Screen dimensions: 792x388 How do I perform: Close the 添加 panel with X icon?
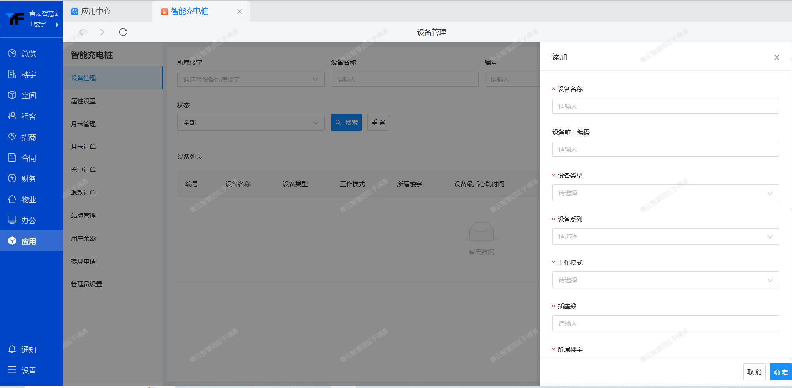point(777,57)
